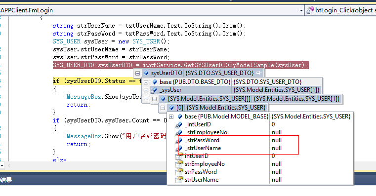Collapse the [SYS.Model.Entities.SYS_USER[]] node
The width and height of the screenshot is (376, 196).
pyautogui.click(x=155, y=99)
